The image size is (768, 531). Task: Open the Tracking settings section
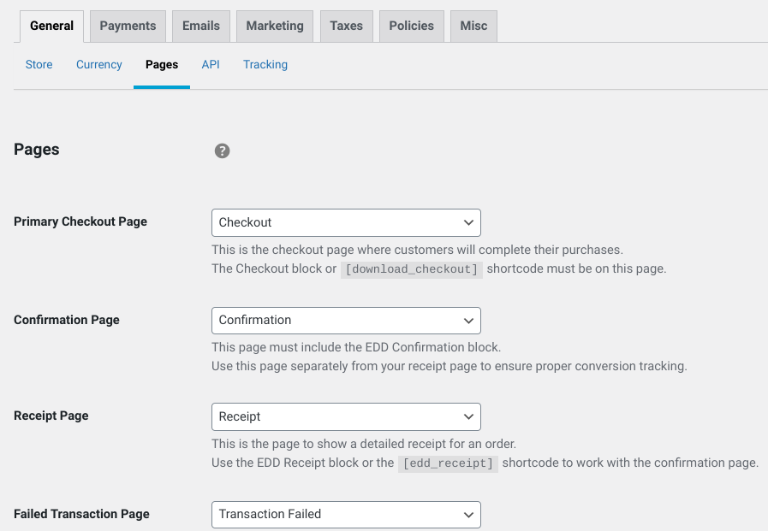[x=265, y=64]
